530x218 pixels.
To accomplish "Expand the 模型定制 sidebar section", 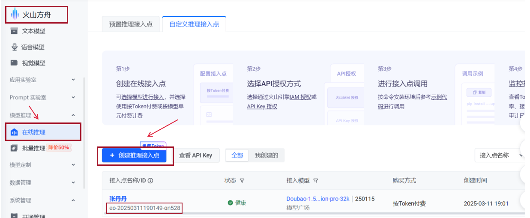I will [73, 164].
